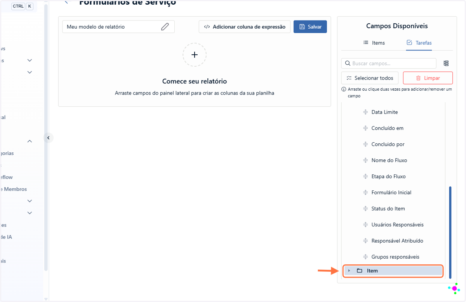This screenshot has height=302, width=466.
Task: Click drag handle of Etapa do Fluxo
Action: tap(365, 176)
